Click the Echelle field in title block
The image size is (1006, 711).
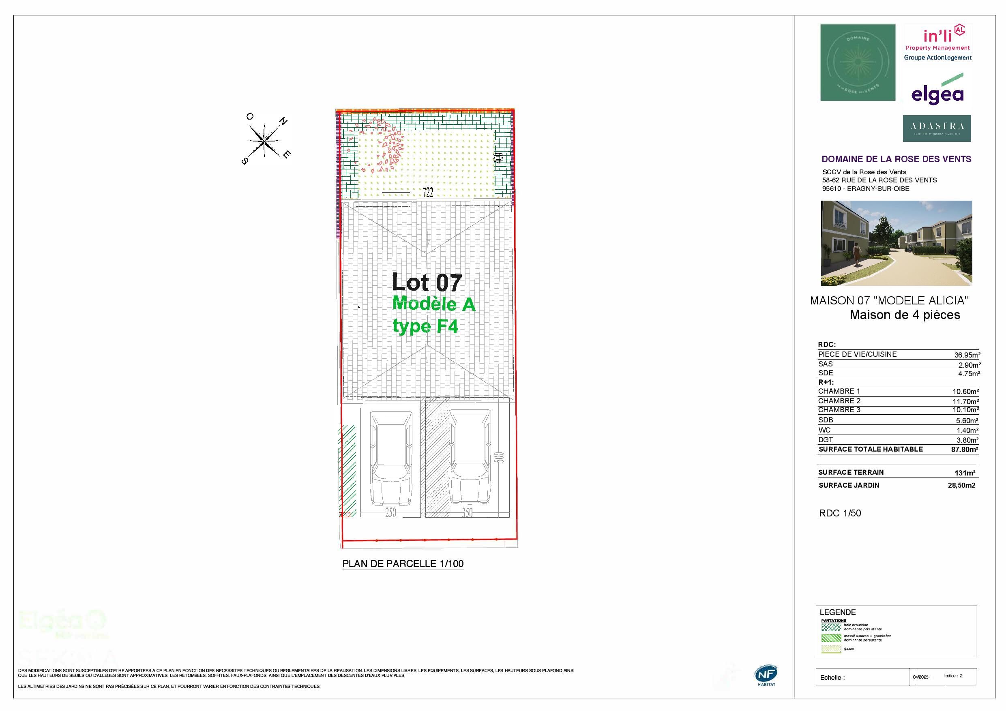pyautogui.click(x=832, y=678)
